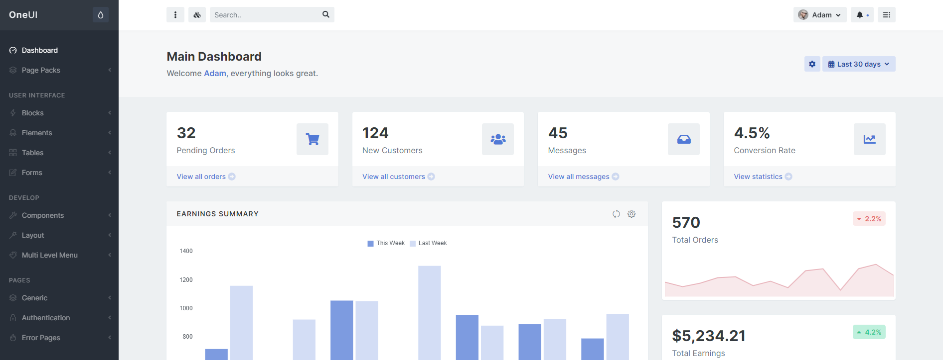
Task: Click the Forms edit icon in sidebar
Action: pos(13,173)
